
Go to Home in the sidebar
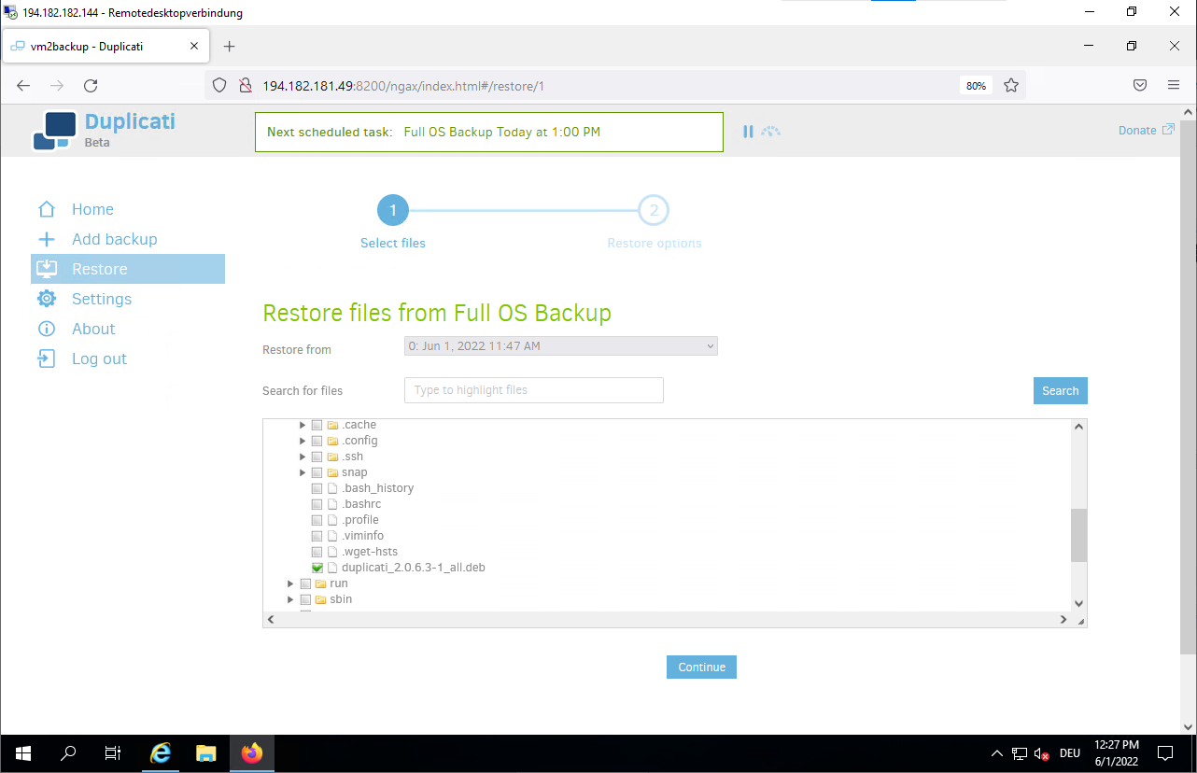point(92,209)
